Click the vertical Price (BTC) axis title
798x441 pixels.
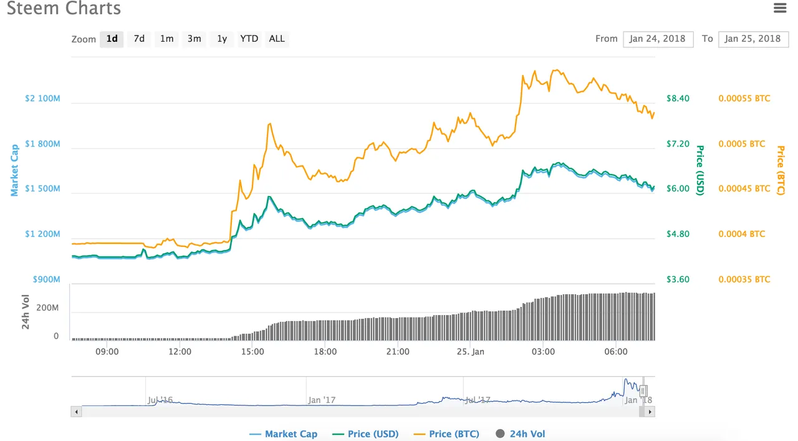click(780, 170)
